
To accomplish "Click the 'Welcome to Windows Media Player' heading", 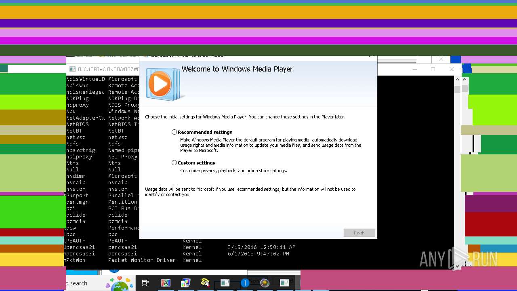I will point(237,69).
